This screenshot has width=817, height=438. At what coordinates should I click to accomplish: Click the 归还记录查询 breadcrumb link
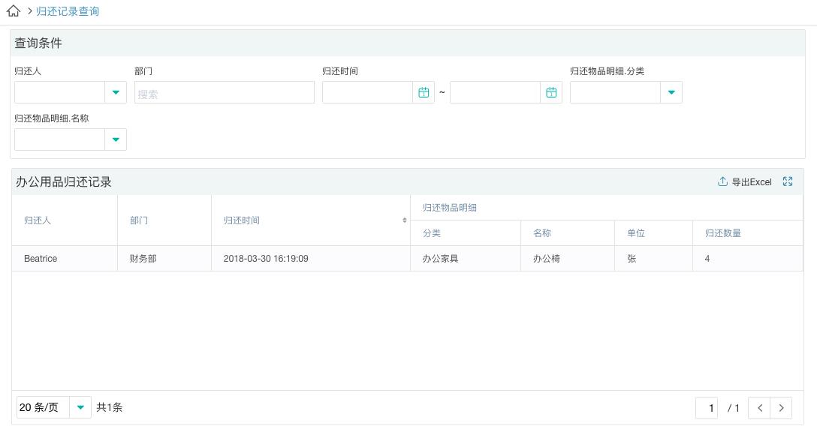pos(68,11)
